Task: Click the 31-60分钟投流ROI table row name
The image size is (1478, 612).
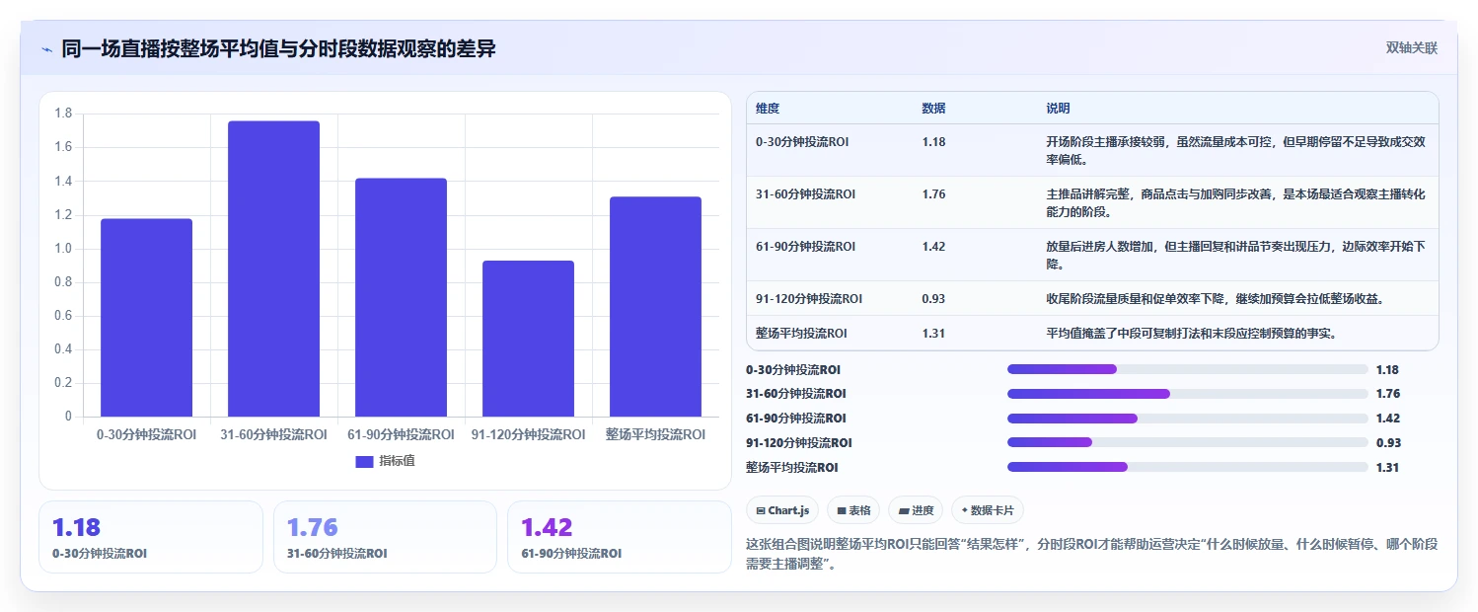Action: pos(806,194)
